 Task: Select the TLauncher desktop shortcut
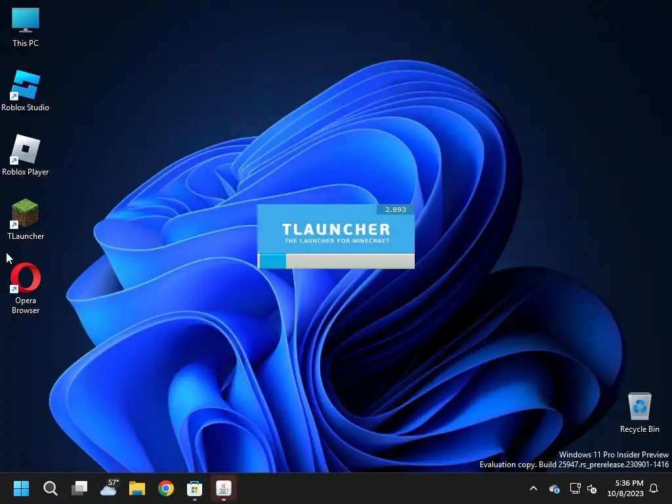point(26,219)
